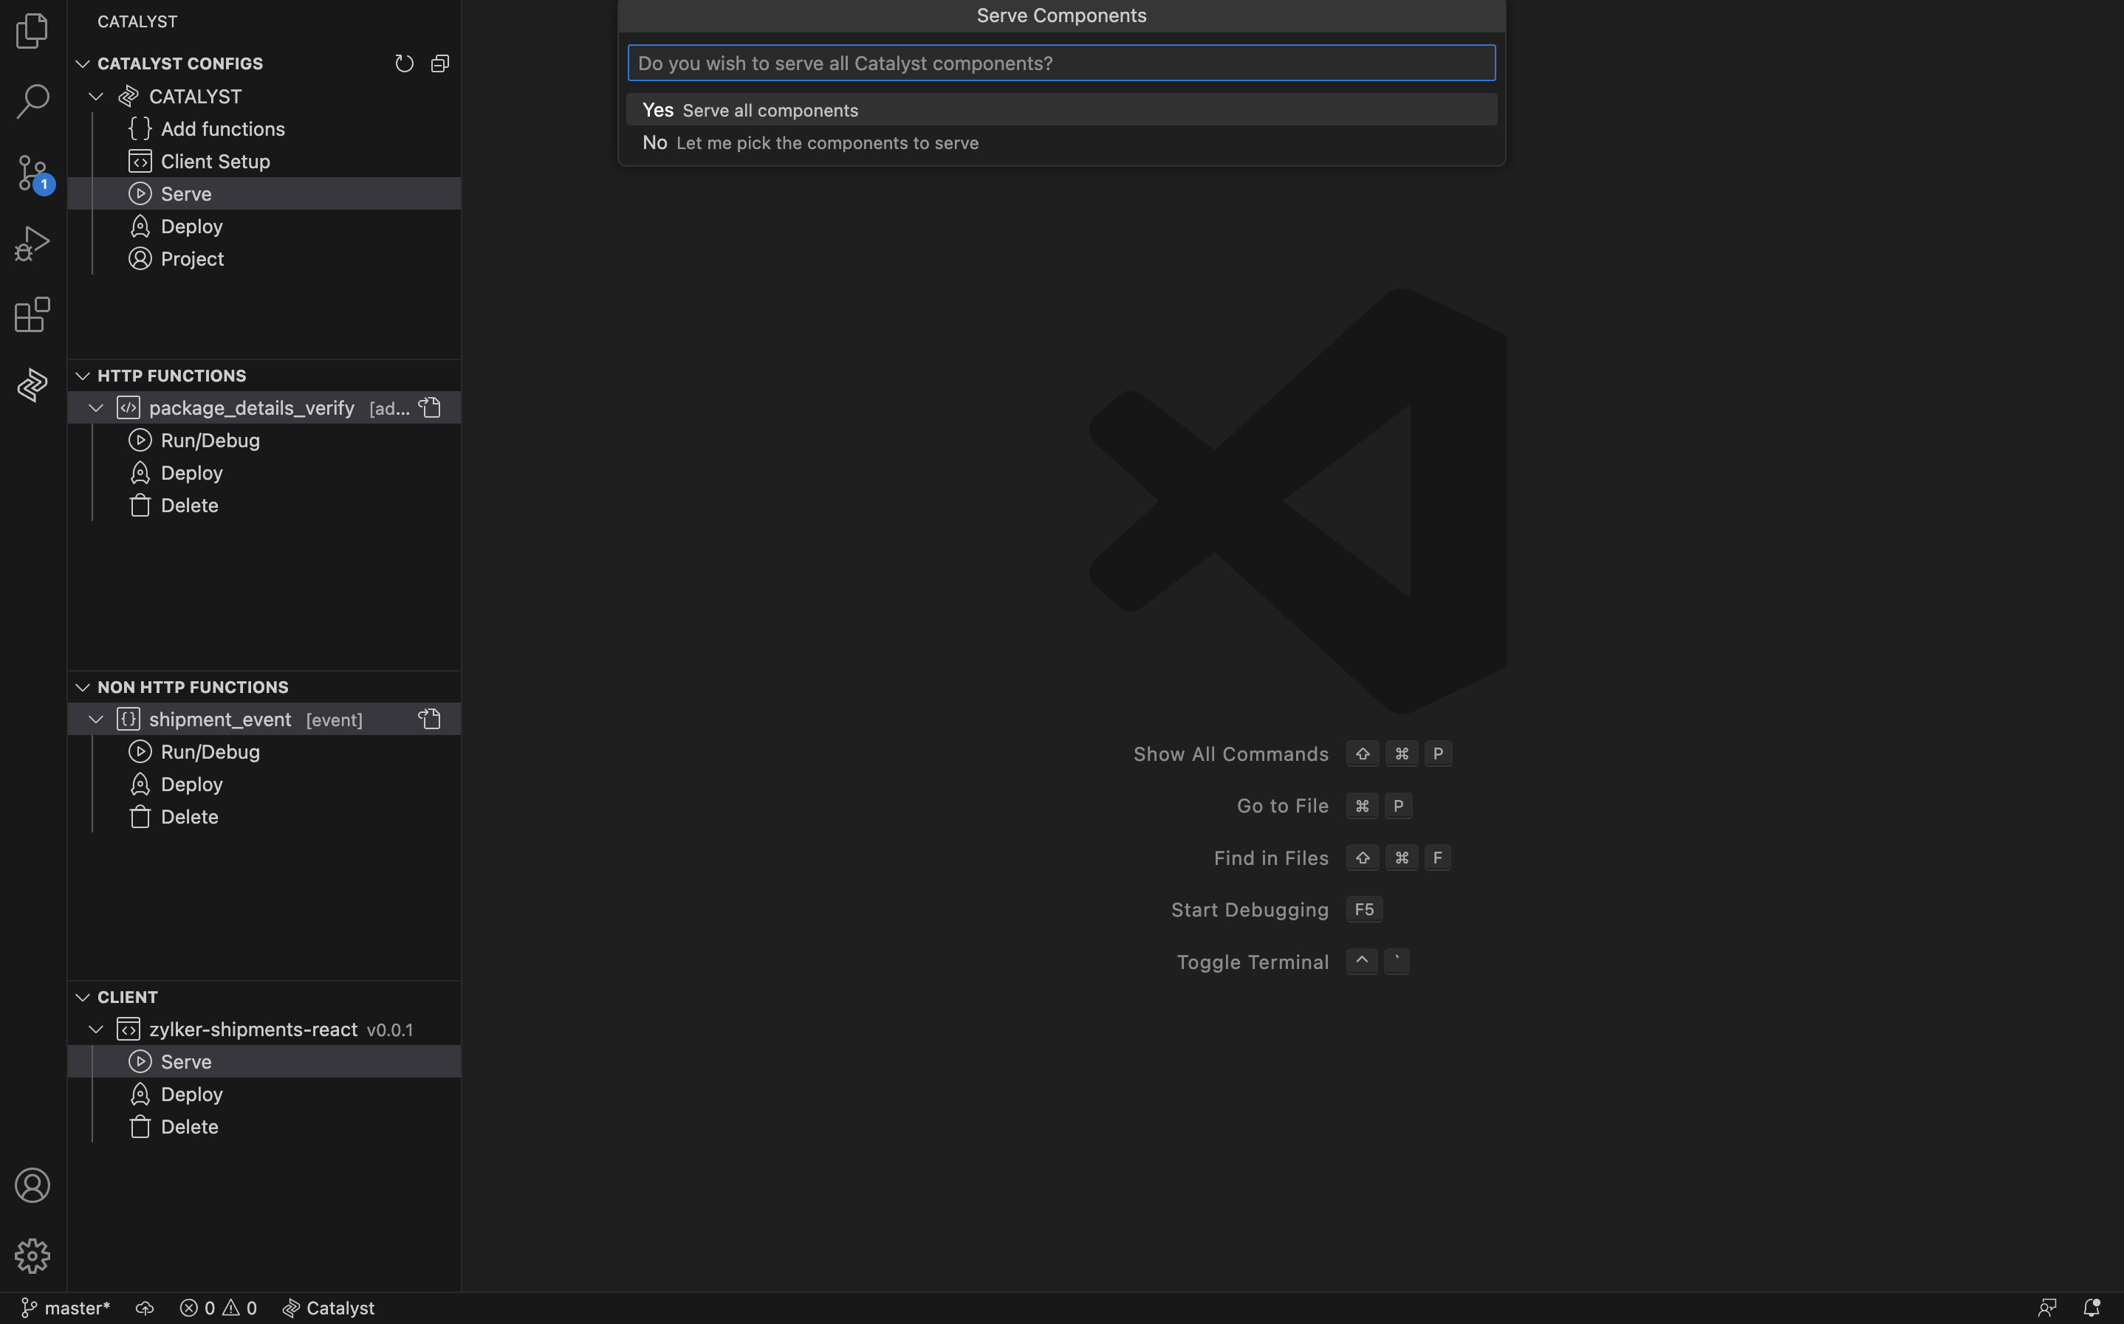
Task: Collapse the shipment_event node
Action: (x=97, y=720)
